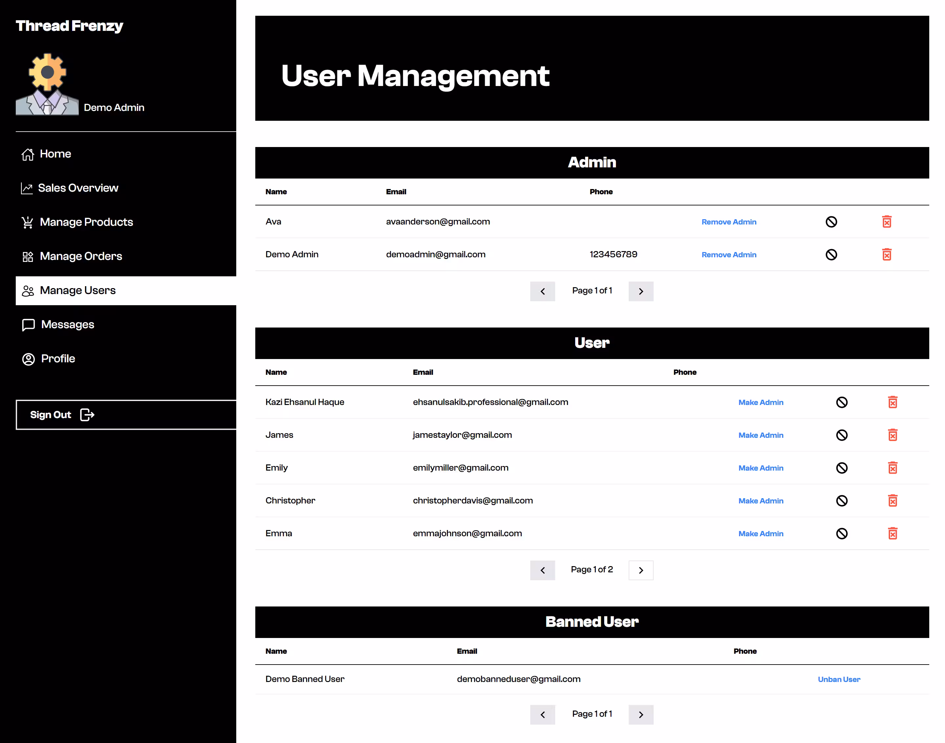Go to previous page in Admin table
This screenshot has height=743, width=945.
(x=542, y=291)
